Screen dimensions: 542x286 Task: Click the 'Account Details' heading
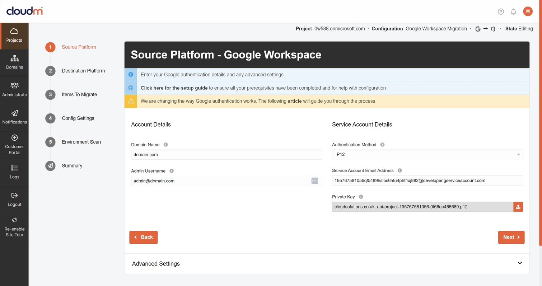tap(151, 125)
